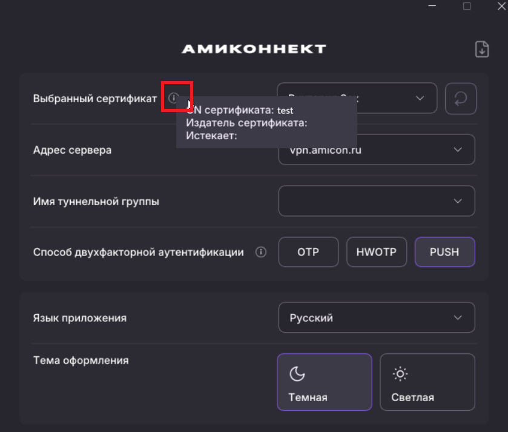Open the server address dropdown vpn.amicon.ru
The height and width of the screenshot is (432, 508).
[x=377, y=149]
